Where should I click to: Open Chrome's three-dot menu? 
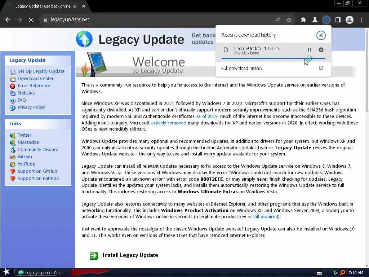point(361,20)
